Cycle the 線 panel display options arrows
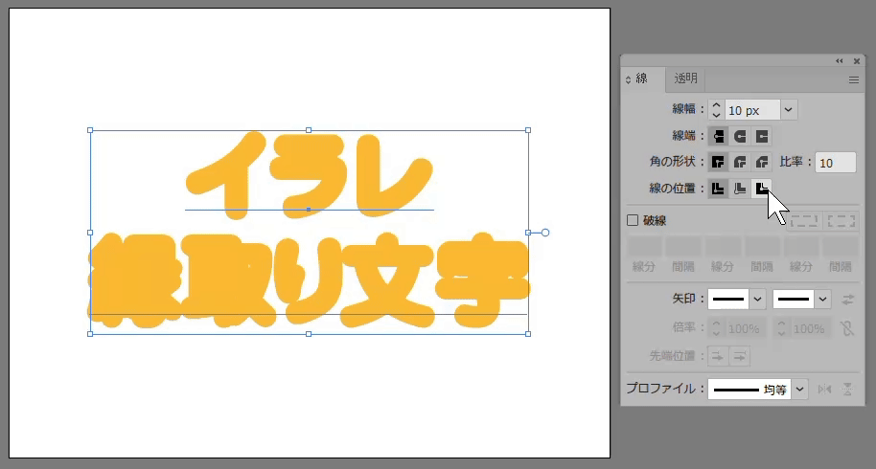The image size is (876, 469). tap(628, 79)
